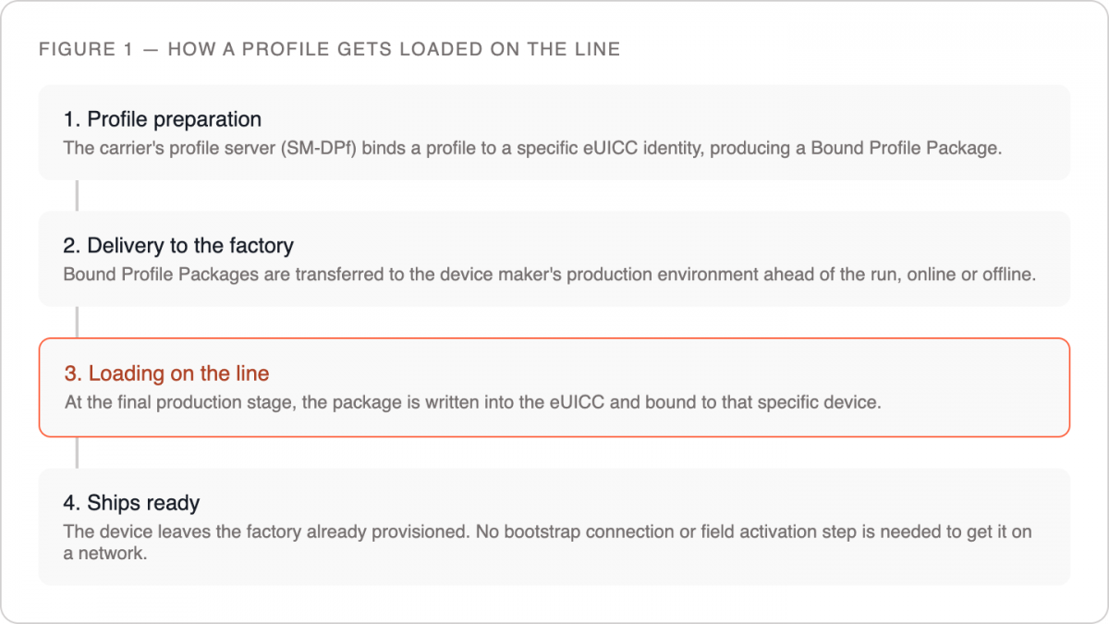This screenshot has width=1109, height=624.
Task: Select the Ships ready step card
Action: (x=554, y=527)
